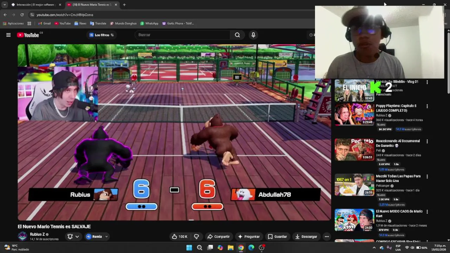Open the Mario Kart x999 thumbnail

pos(354,220)
